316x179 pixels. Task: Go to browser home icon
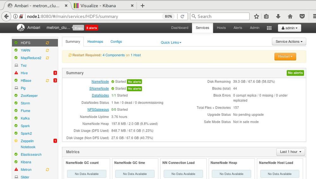click(290, 16)
